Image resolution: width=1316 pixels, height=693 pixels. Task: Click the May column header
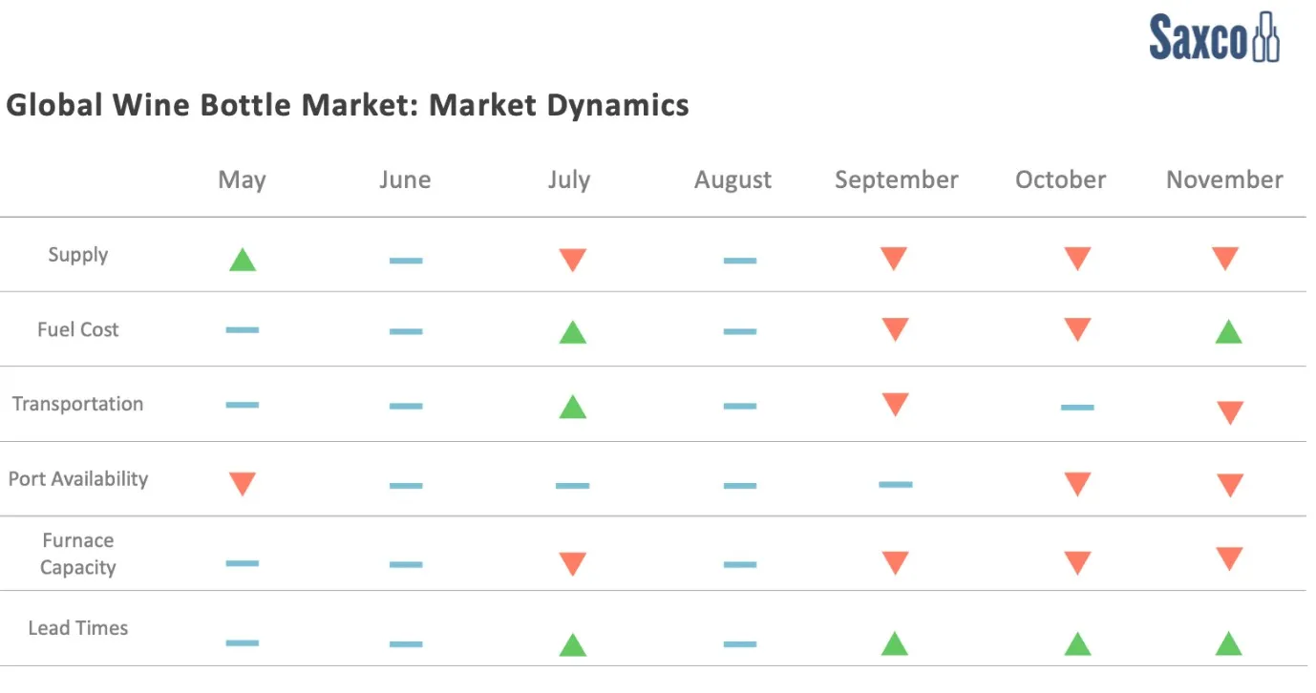pyautogui.click(x=242, y=179)
